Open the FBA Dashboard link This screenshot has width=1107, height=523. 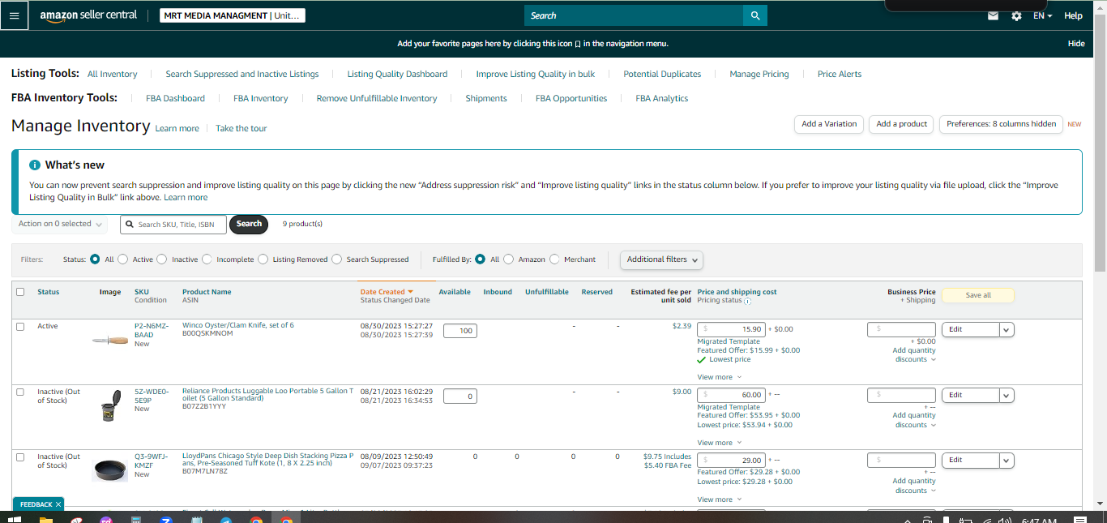175,98
